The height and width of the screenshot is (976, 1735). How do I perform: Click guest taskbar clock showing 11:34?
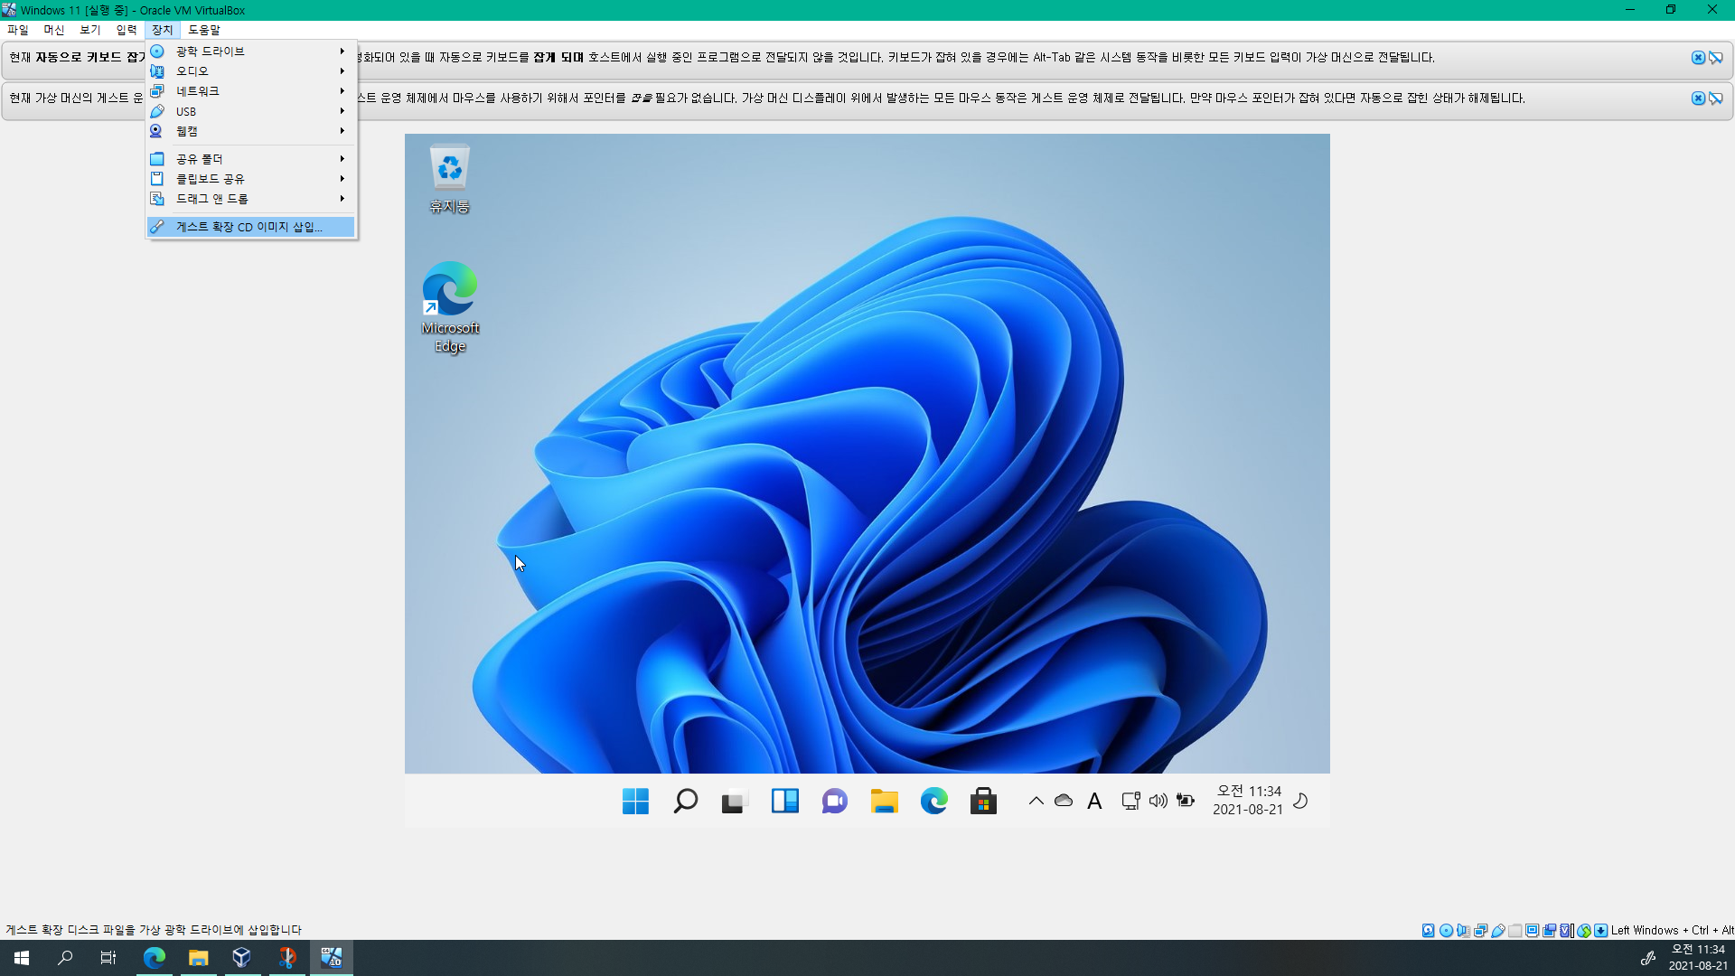coord(1247,800)
